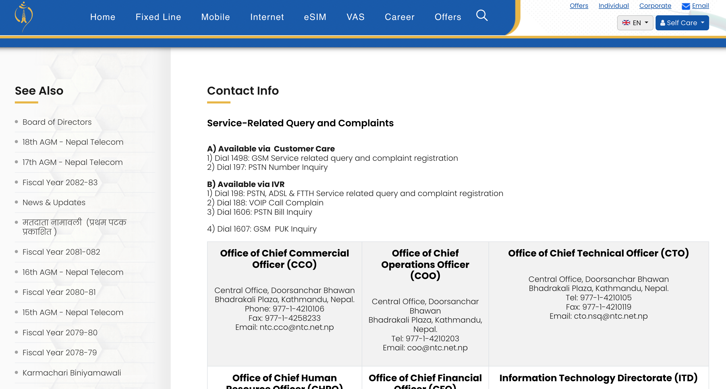View Fiscal Year 2082-83
Image resolution: width=726 pixels, height=389 pixels.
tap(60, 182)
